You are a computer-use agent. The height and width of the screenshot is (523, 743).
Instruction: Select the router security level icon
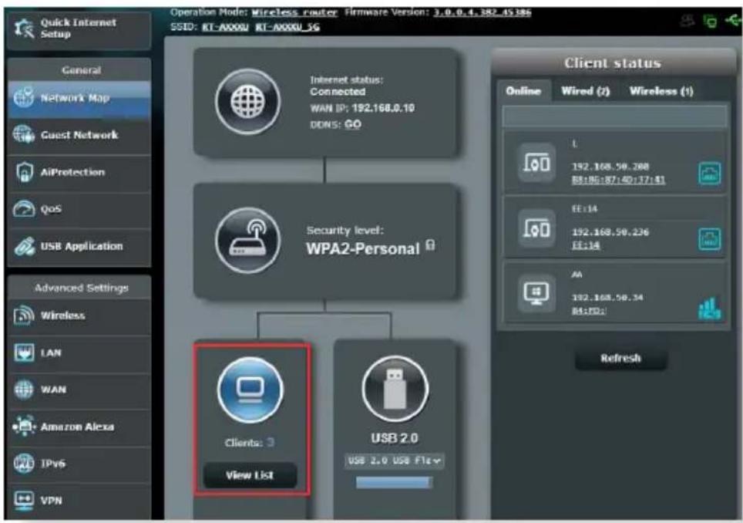click(x=248, y=241)
